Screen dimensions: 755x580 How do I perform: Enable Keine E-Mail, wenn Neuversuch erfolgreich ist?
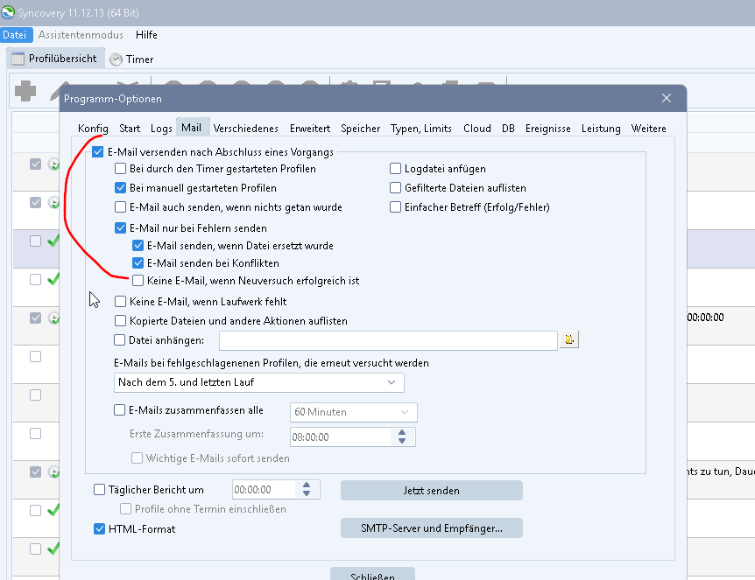(138, 282)
